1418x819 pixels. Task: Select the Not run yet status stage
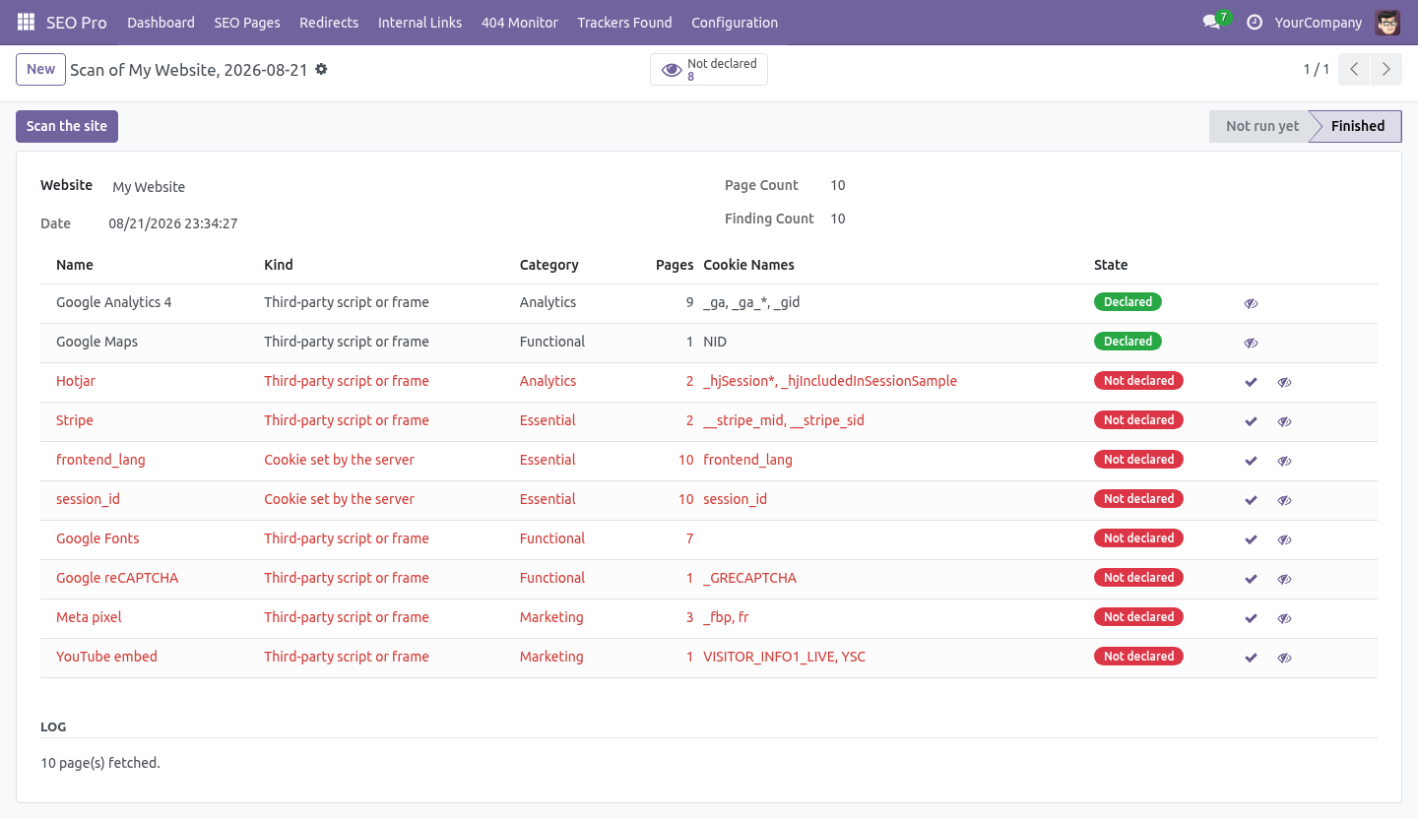[x=1261, y=126]
